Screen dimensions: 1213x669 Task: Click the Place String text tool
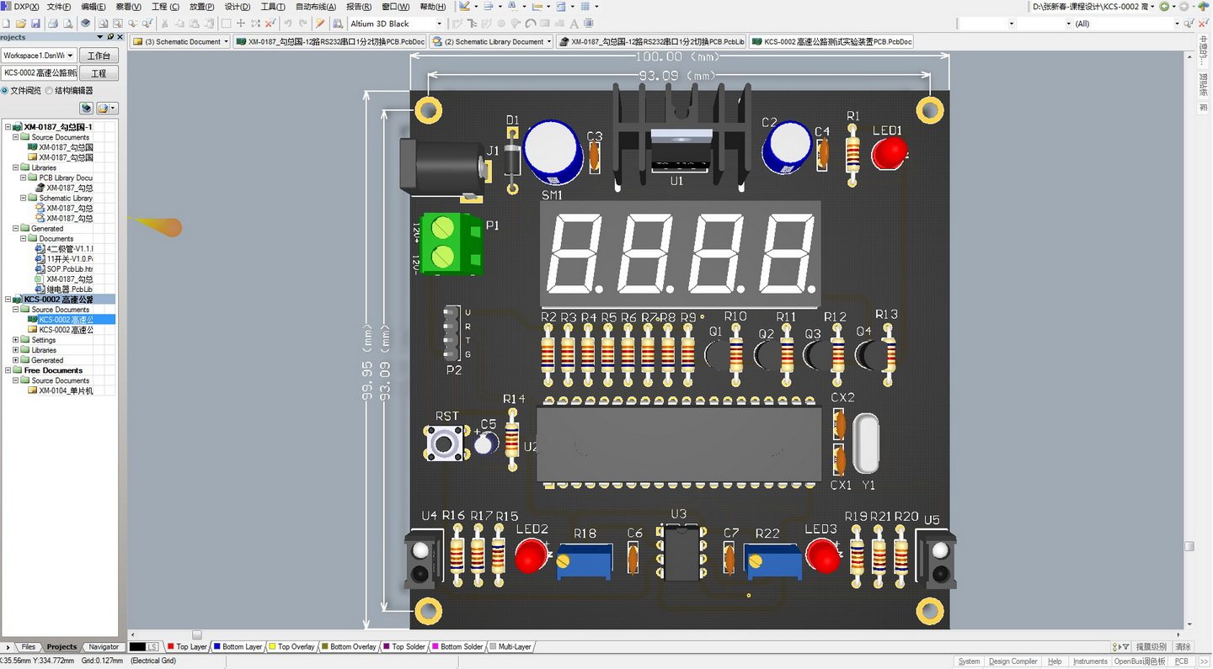tap(574, 24)
